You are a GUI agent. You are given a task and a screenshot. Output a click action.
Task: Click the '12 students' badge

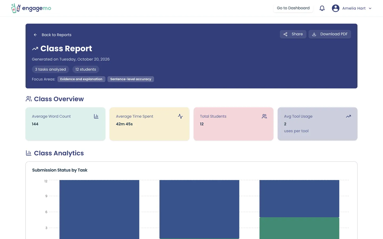(86, 69)
